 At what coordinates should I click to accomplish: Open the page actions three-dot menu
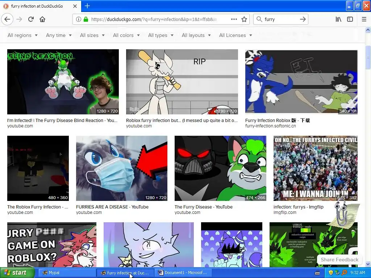coord(234,20)
